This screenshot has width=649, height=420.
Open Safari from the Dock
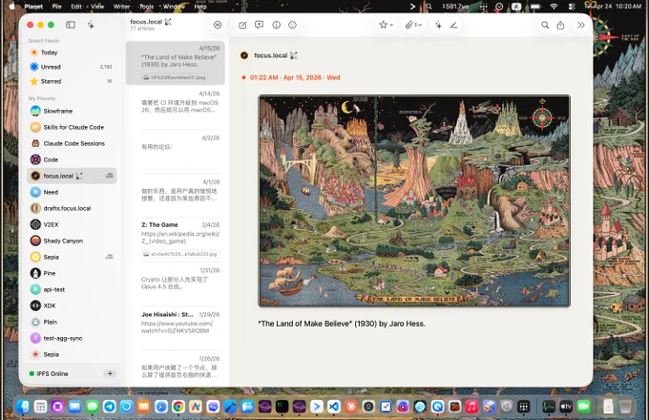(161, 407)
